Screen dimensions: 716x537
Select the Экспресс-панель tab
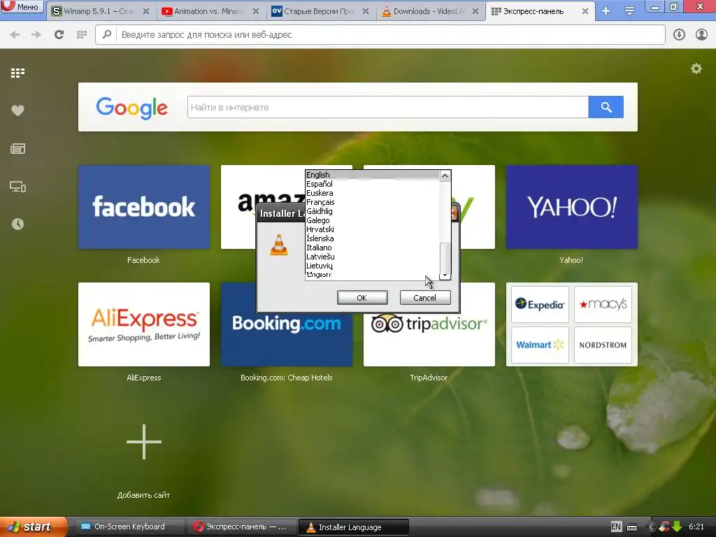coord(533,11)
